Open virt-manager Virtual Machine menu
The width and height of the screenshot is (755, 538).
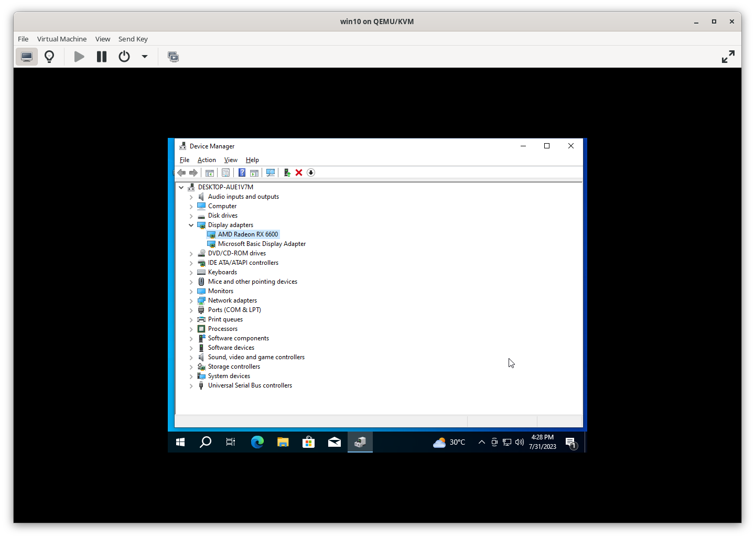(62, 39)
